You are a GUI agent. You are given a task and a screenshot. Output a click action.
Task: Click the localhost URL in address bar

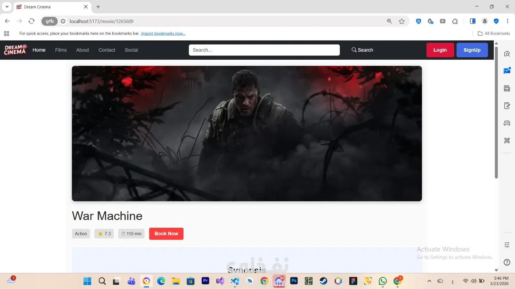[x=101, y=21]
